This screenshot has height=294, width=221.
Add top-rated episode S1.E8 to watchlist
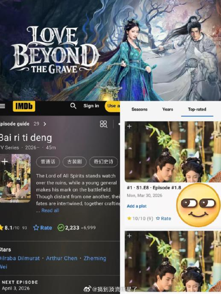129,127
